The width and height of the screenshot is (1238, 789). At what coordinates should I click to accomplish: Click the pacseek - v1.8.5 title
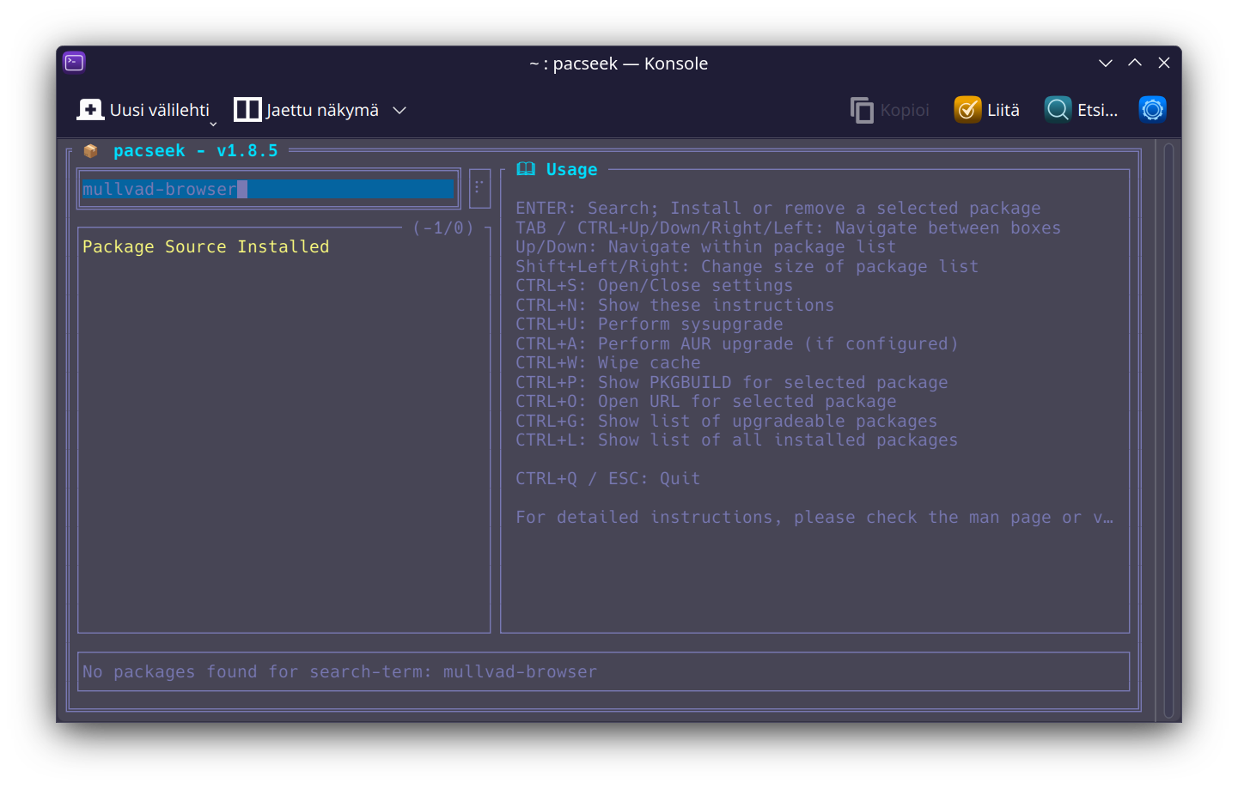click(196, 150)
